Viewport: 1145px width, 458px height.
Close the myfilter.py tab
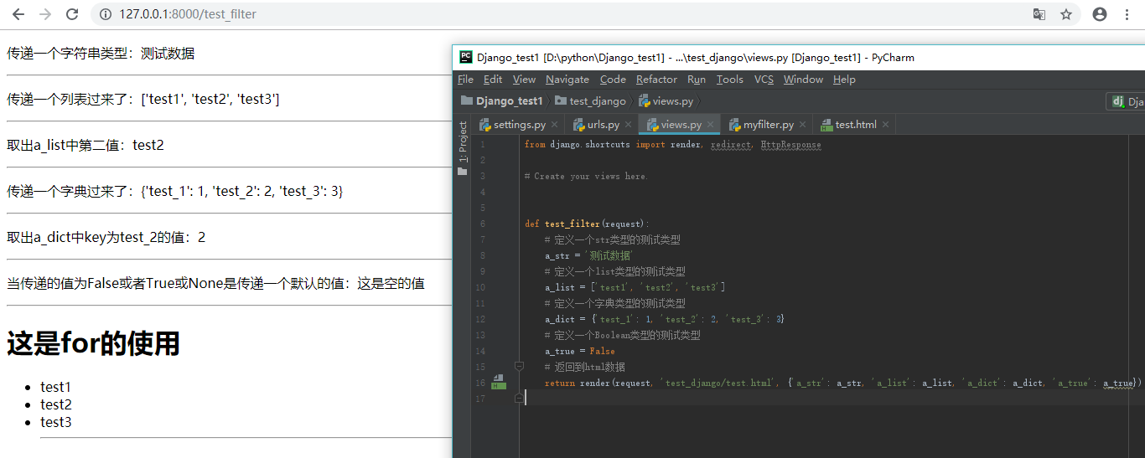pyautogui.click(x=802, y=125)
